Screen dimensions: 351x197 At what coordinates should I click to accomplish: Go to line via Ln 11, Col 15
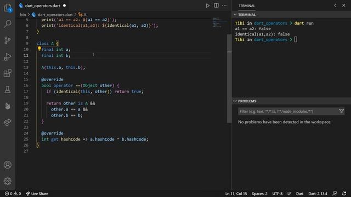[x=236, y=194]
